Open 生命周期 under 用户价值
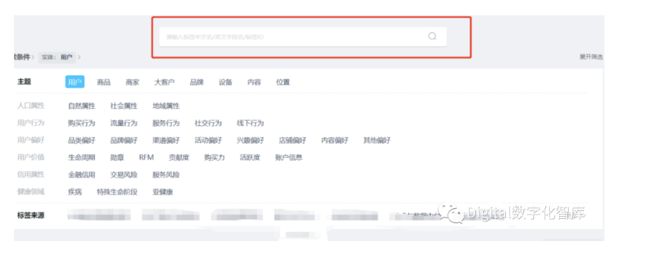 (82, 157)
